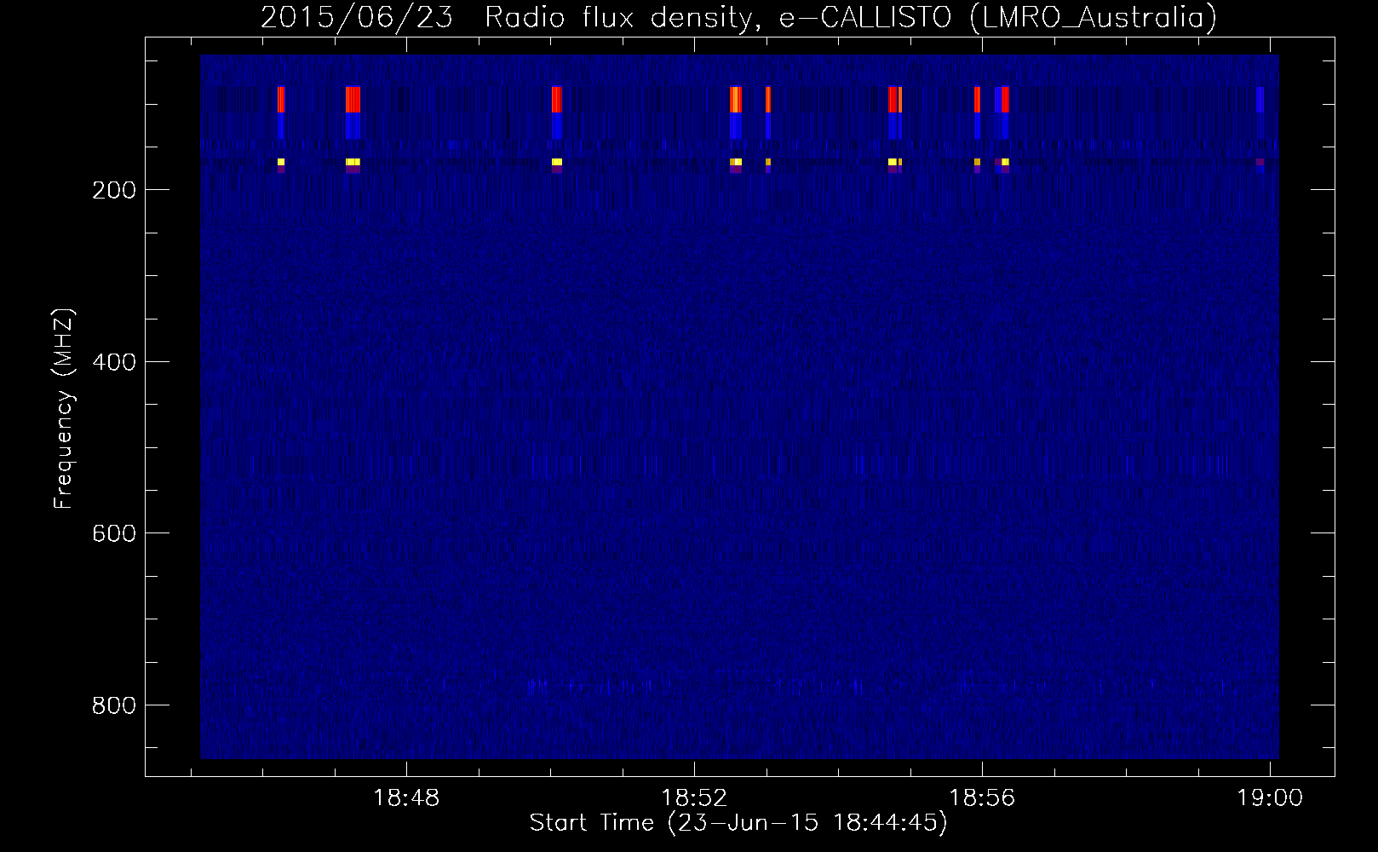This screenshot has width=1378, height=852.
Task: Click the 'Start Time (23-Jun-15 18:44:45)' label
Action: click(x=738, y=823)
